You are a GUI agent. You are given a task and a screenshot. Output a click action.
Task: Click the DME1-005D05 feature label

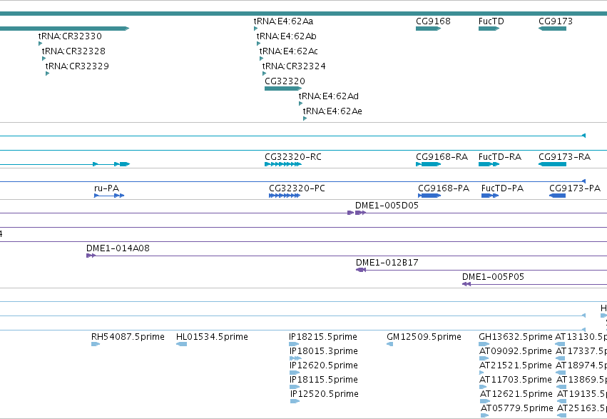click(387, 206)
